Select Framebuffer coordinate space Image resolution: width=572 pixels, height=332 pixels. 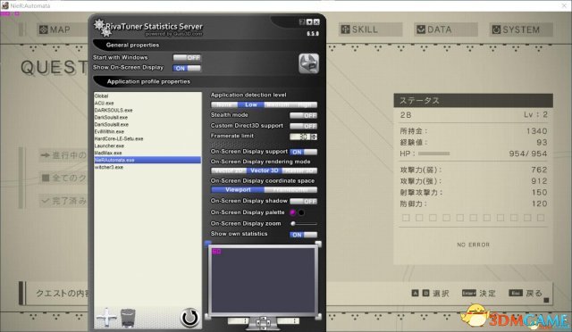tap(290, 190)
